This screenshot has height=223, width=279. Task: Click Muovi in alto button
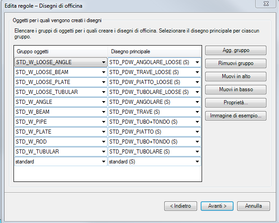coord(236,76)
